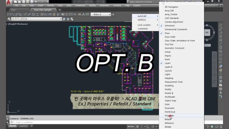Open Dimension Style manager icon beside RGA1-B
Viewport: 229px width, 129px height.
point(113,14)
